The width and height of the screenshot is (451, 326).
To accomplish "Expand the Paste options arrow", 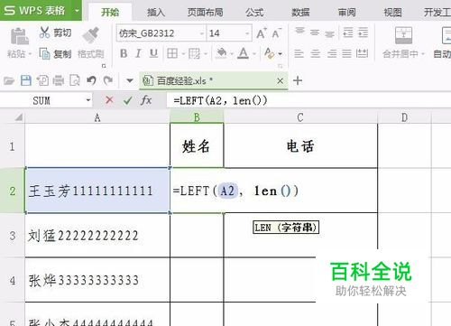I will click(30, 54).
